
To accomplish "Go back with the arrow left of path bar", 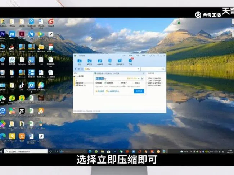I will point(76,69).
